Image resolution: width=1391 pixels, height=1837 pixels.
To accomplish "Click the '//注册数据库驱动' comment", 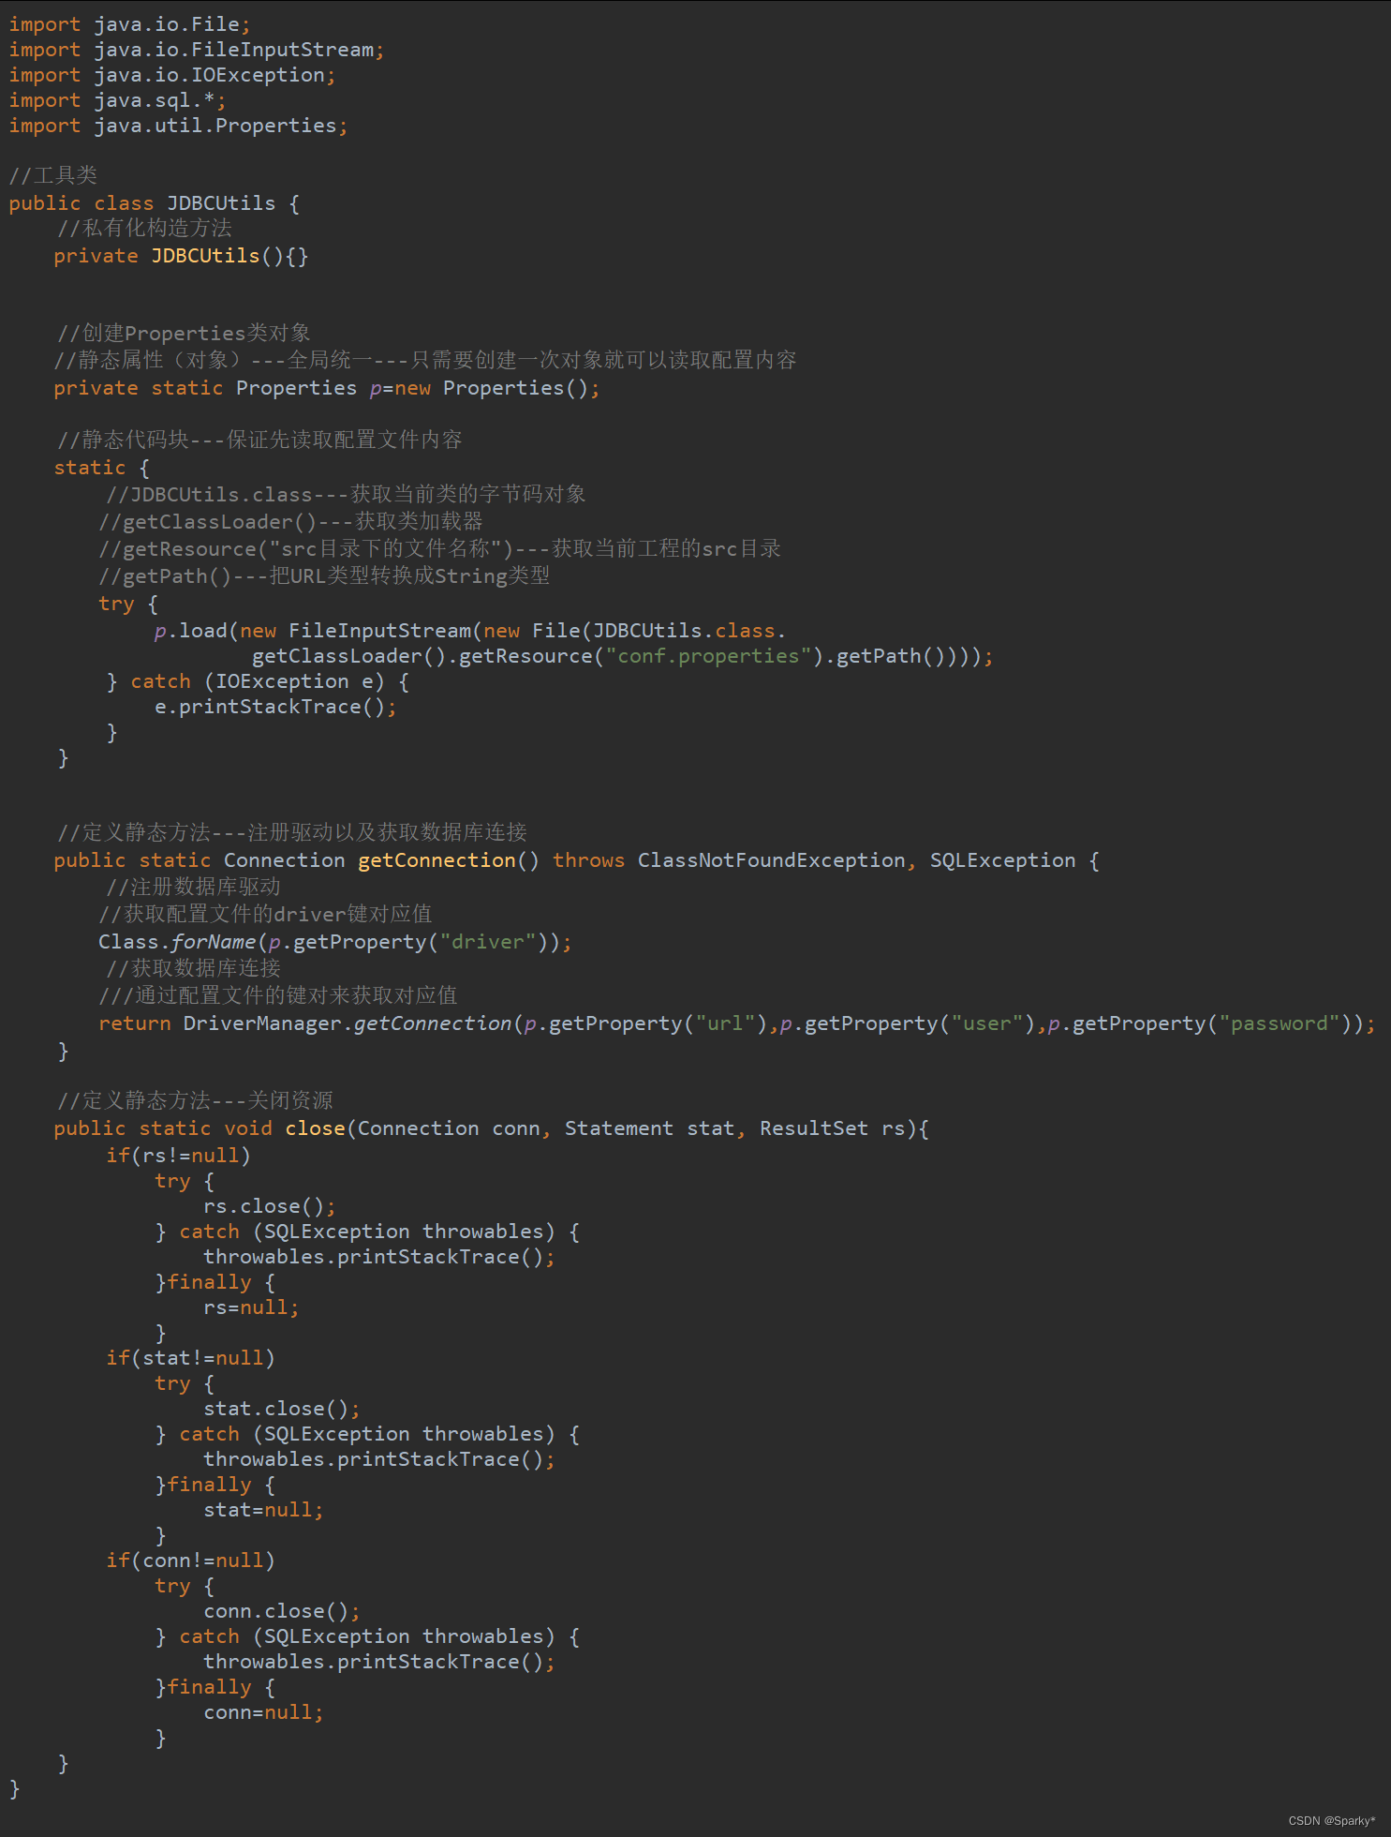I will coord(193,887).
